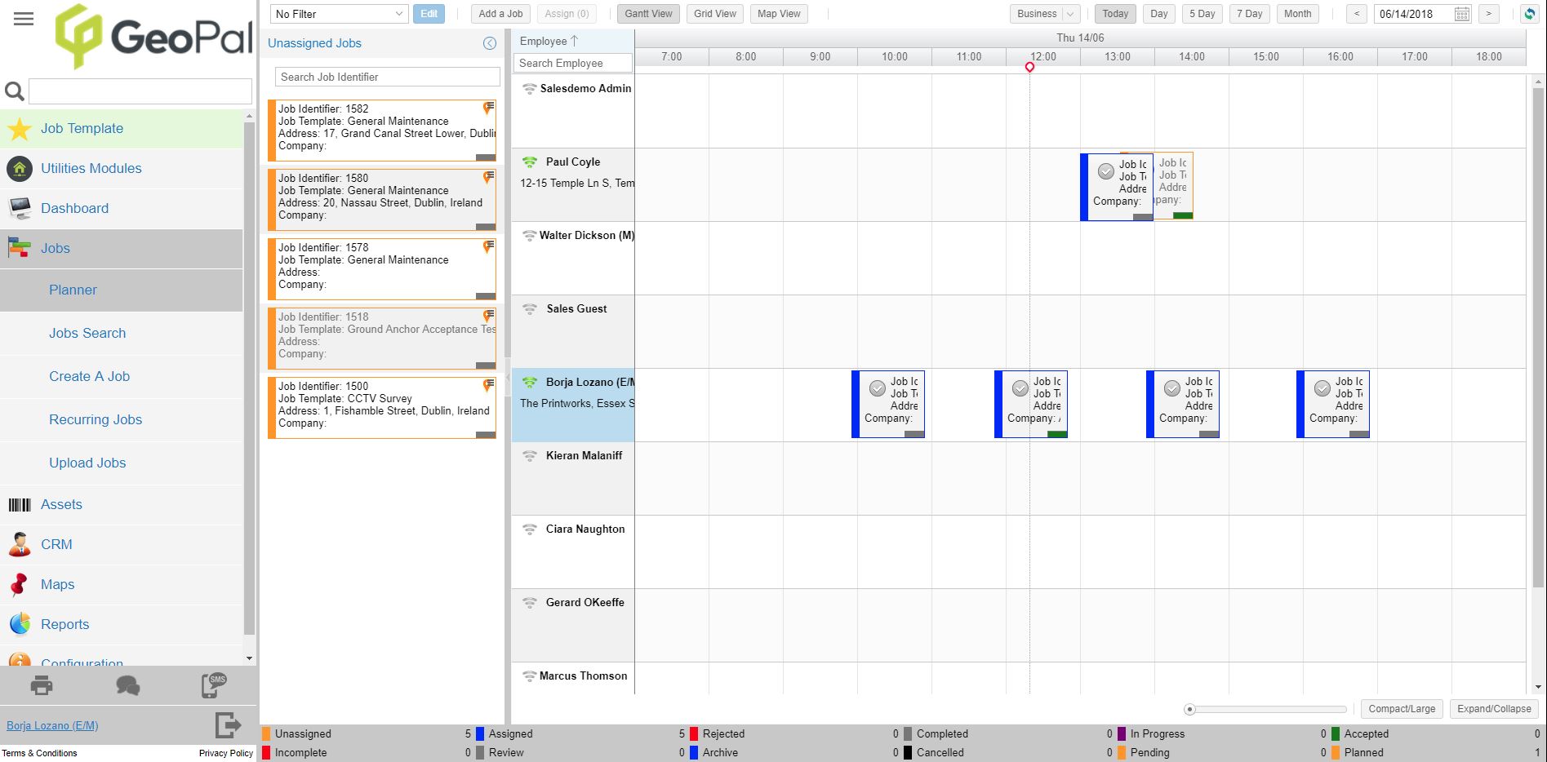The width and height of the screenshot is (1547, 762).
Task: Click the hamburger menu icon
Action: click(23, 18)
